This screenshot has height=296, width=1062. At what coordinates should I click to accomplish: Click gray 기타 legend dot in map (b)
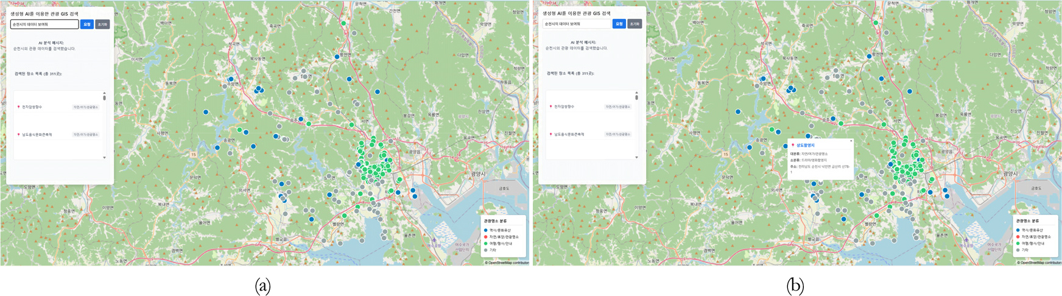point(1018,250)
